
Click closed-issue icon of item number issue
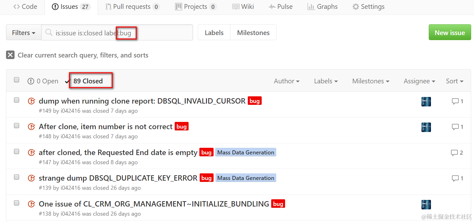coord(31,127)
